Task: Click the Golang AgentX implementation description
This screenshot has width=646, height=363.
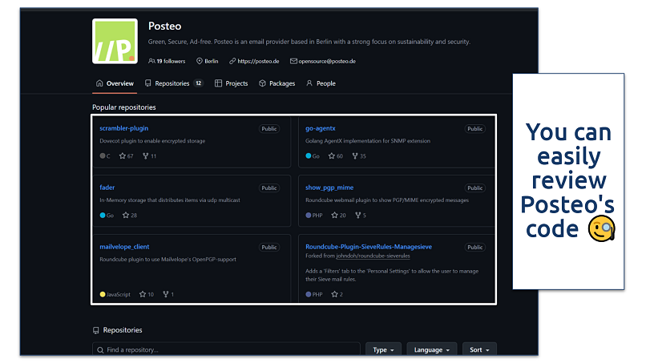Action: tap(368, 141)
